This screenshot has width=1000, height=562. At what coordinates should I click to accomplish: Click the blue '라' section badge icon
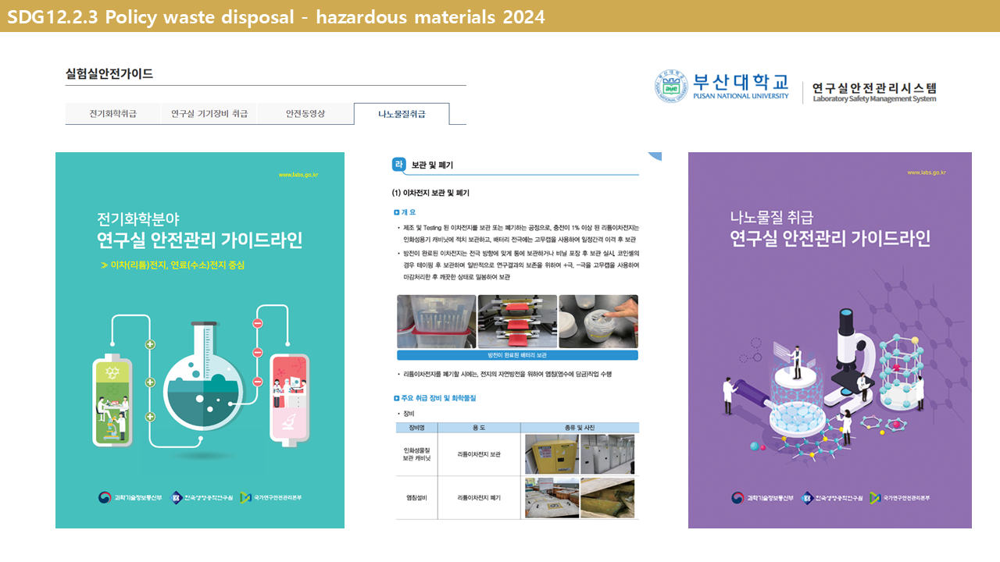pyautogui.click(x=399, y=165)
